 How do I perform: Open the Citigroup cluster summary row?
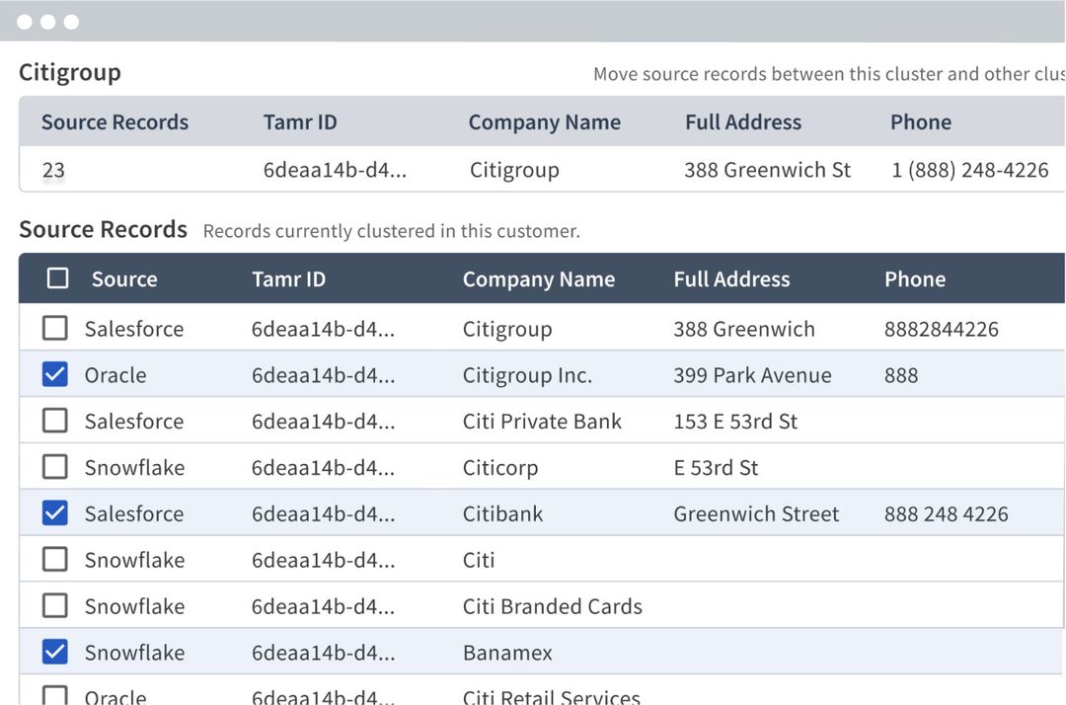542,169
